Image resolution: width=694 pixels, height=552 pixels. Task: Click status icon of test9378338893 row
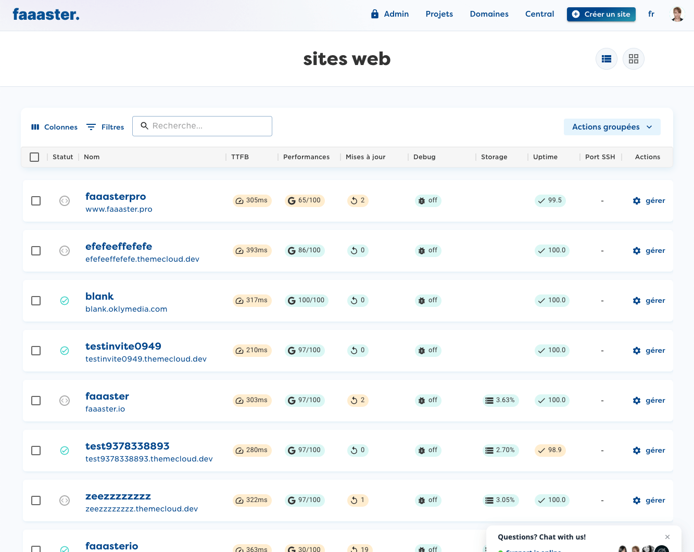point(65,451)
